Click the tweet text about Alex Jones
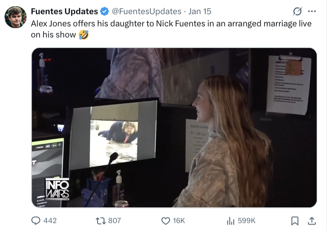327x231 pixels. 171,29
